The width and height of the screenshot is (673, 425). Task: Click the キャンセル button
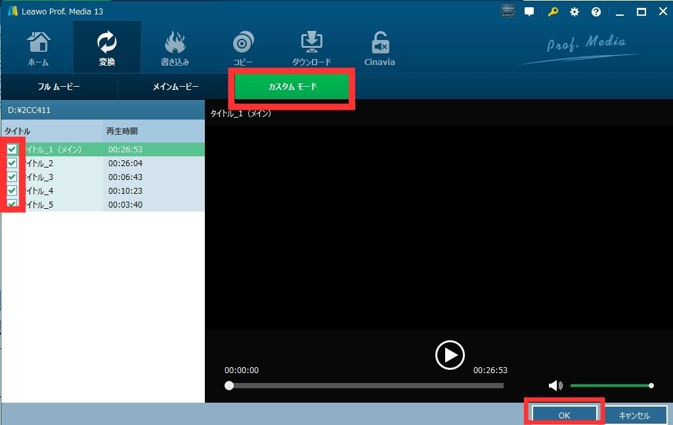(634, 415)
